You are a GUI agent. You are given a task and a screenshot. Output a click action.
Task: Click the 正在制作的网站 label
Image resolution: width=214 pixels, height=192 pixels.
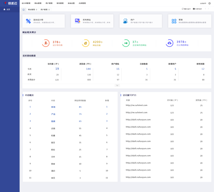[139, 45]
